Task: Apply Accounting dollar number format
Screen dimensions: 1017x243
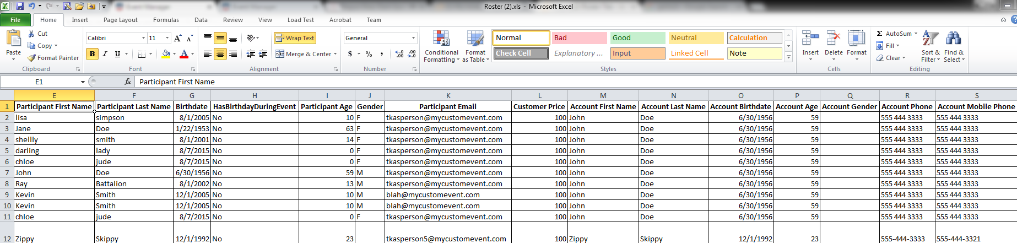Action: pos(350,54)
